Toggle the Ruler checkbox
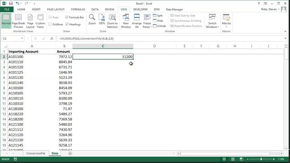 (x=53, y=17)
